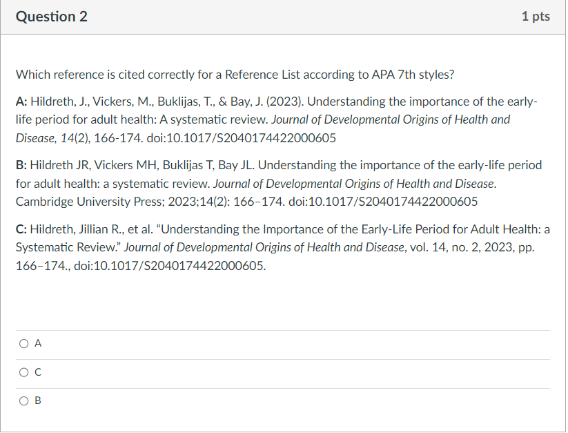Click the answer label 'C' text
Image resolution: width=568 pixels, height=433 pixels.
[x=37, y=372]
